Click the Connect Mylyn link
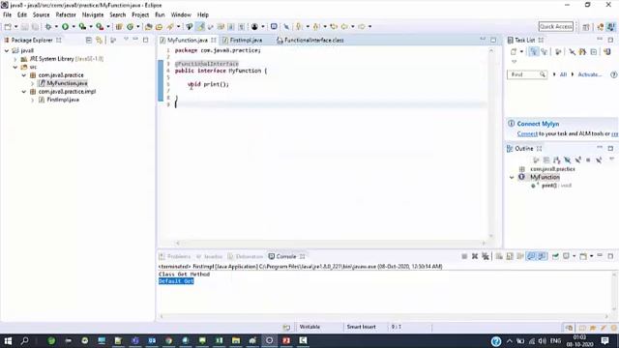This screenshot has width=619, height=348. tap(538, 124)
